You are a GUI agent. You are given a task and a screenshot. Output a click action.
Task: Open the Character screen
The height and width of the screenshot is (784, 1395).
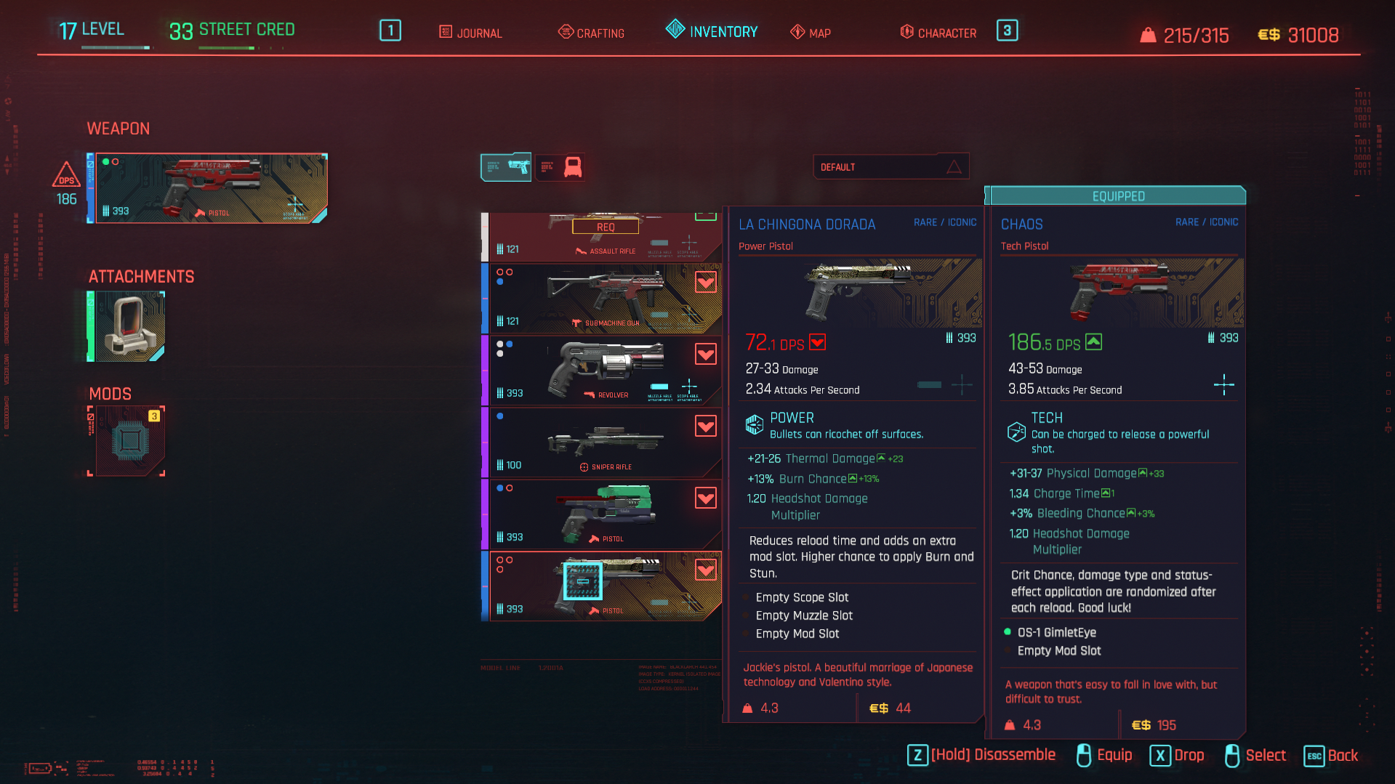938,33
